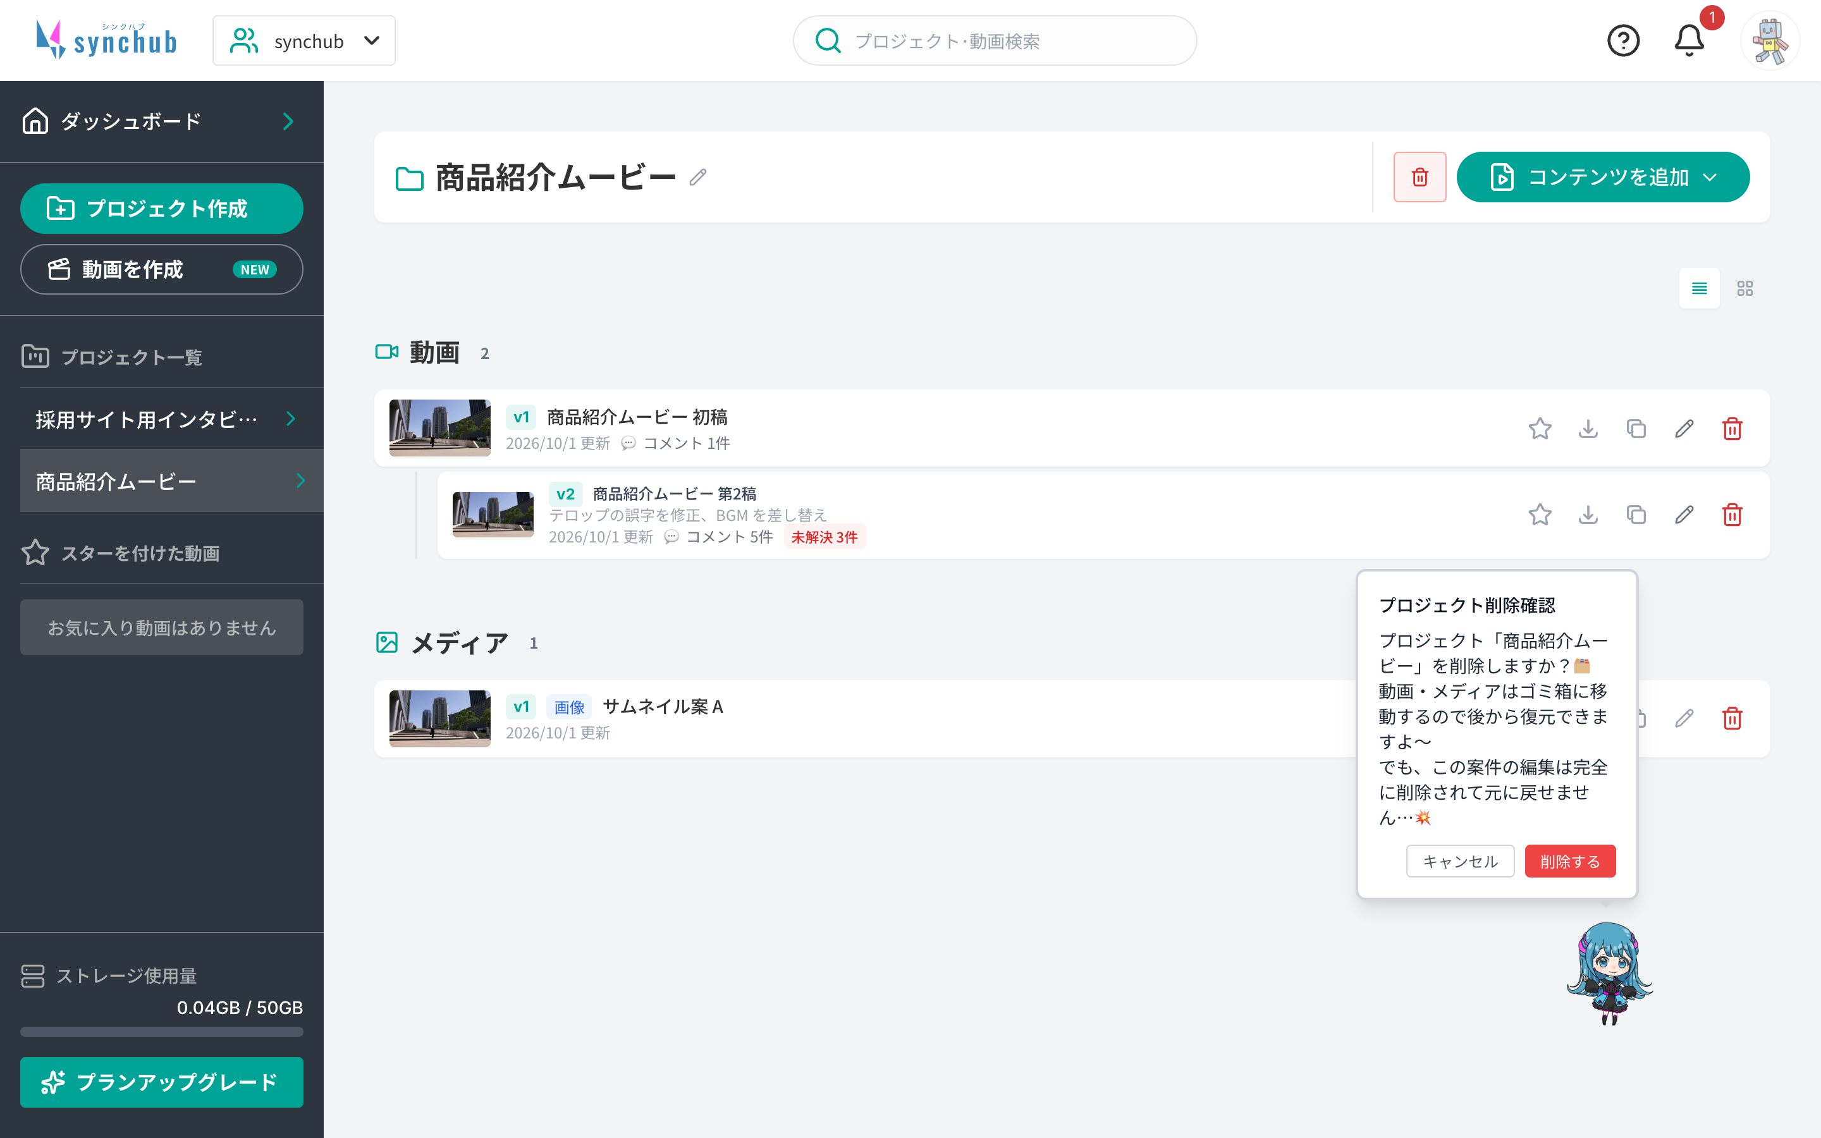Click the プランアップグレード button
1821x1138 pixels.
162,1082
